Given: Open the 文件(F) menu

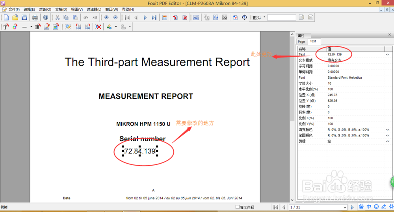Looking at the screenshot, I should [x=14, y=9].
